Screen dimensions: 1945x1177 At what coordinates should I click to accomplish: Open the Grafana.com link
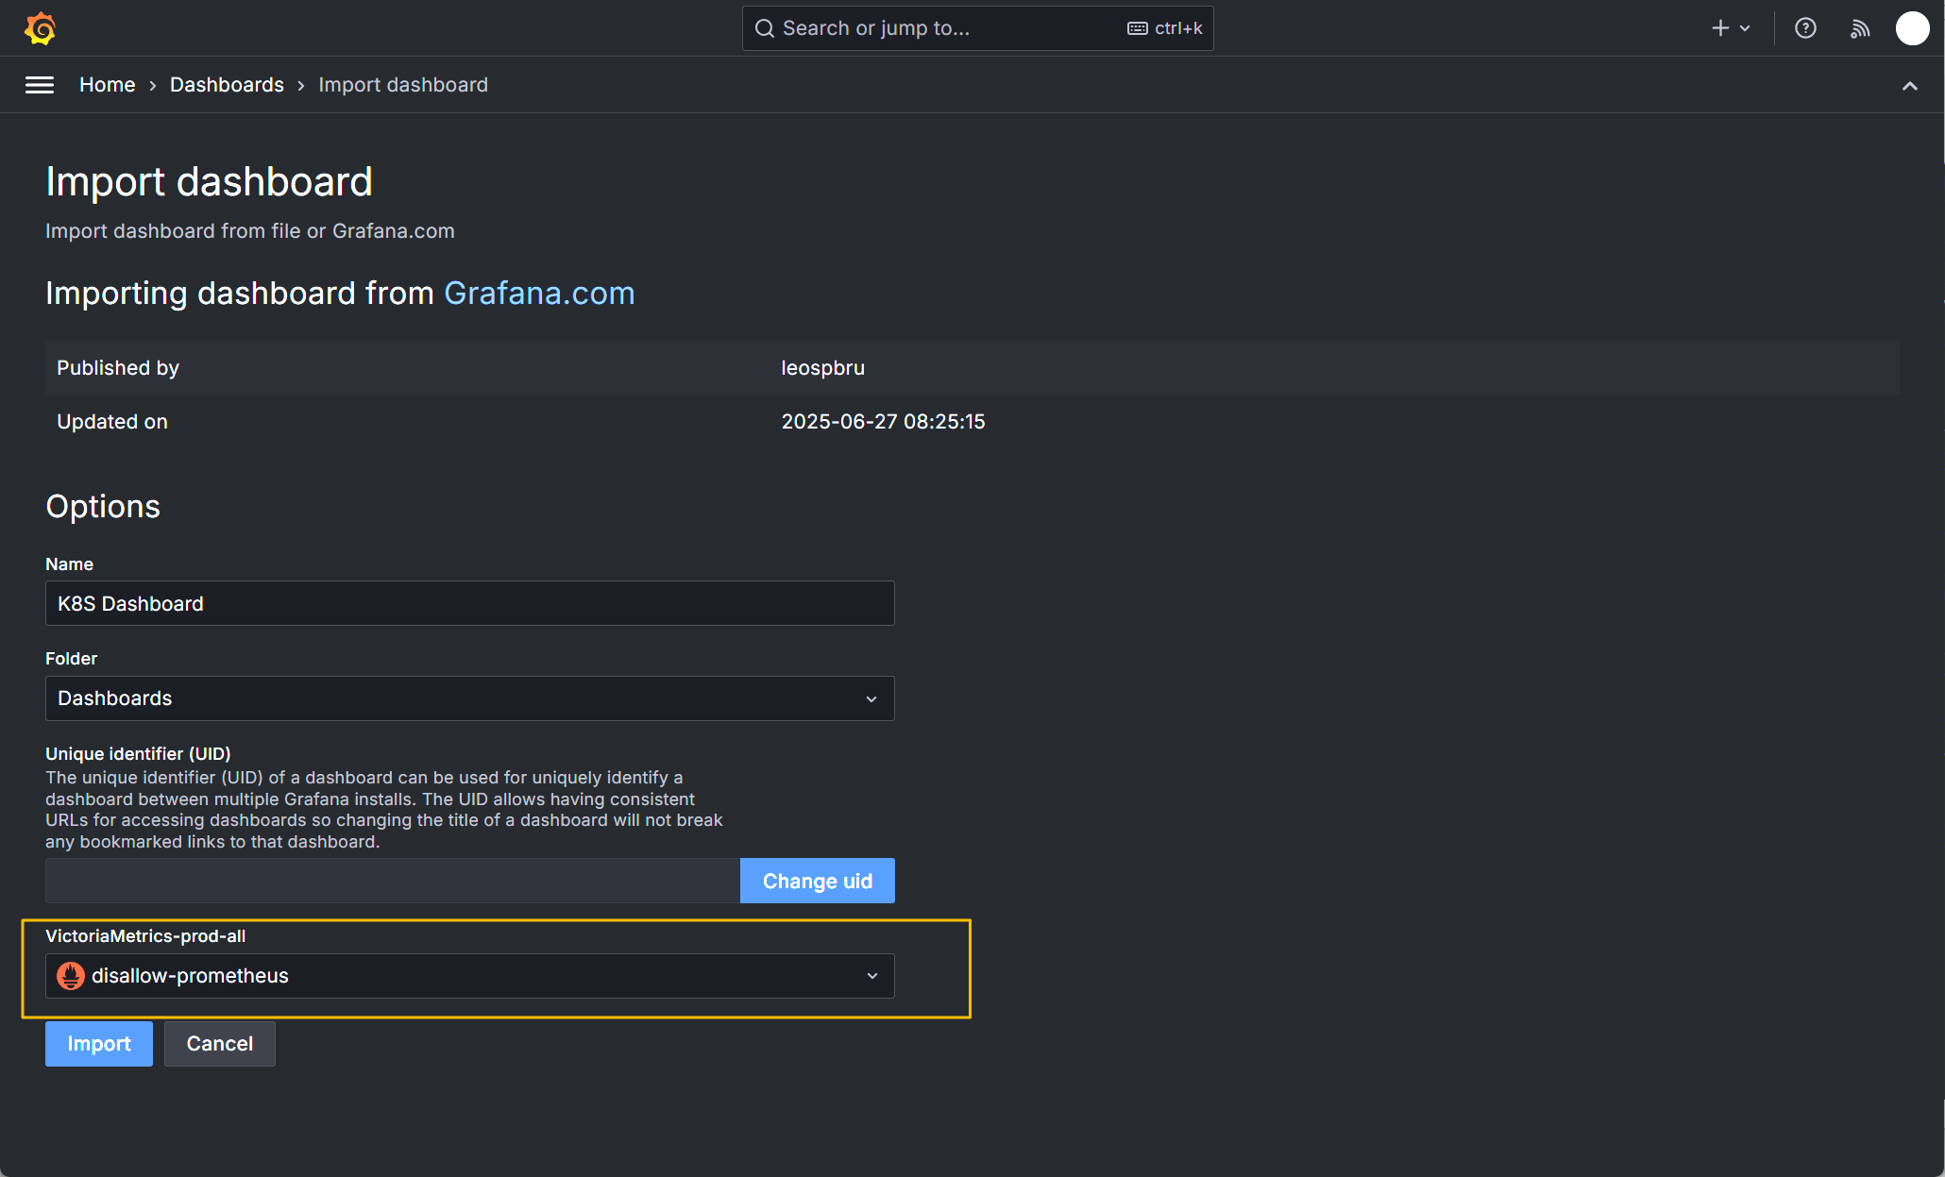(539, 294)
